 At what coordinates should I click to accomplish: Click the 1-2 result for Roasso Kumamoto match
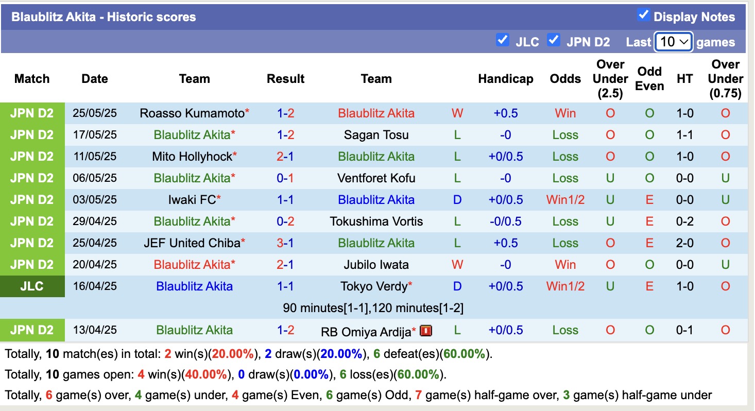pos(285,113)
